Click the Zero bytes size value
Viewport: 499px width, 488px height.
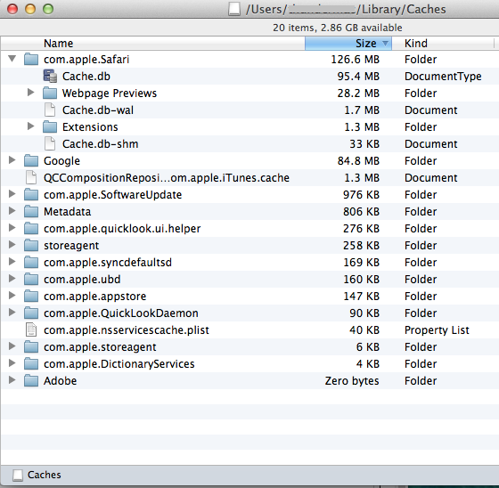352,381
